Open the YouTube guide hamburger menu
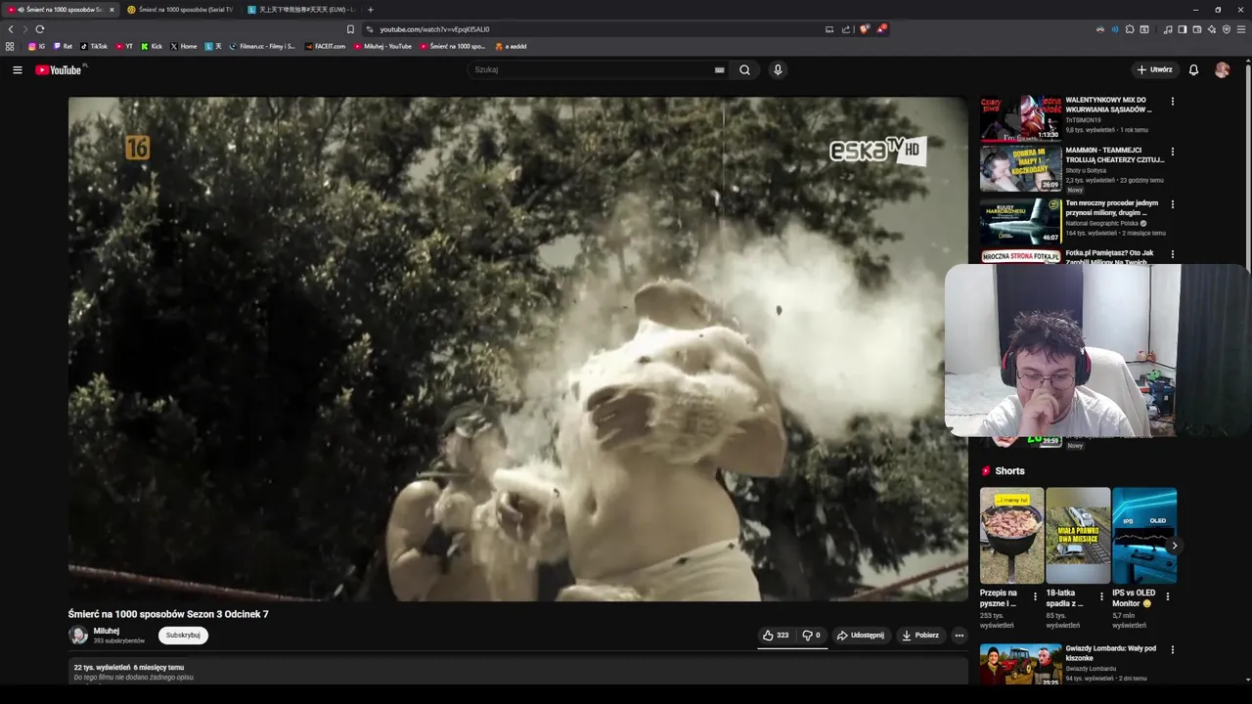Viewport: 1252px width, 704px height. click(17, 70)
